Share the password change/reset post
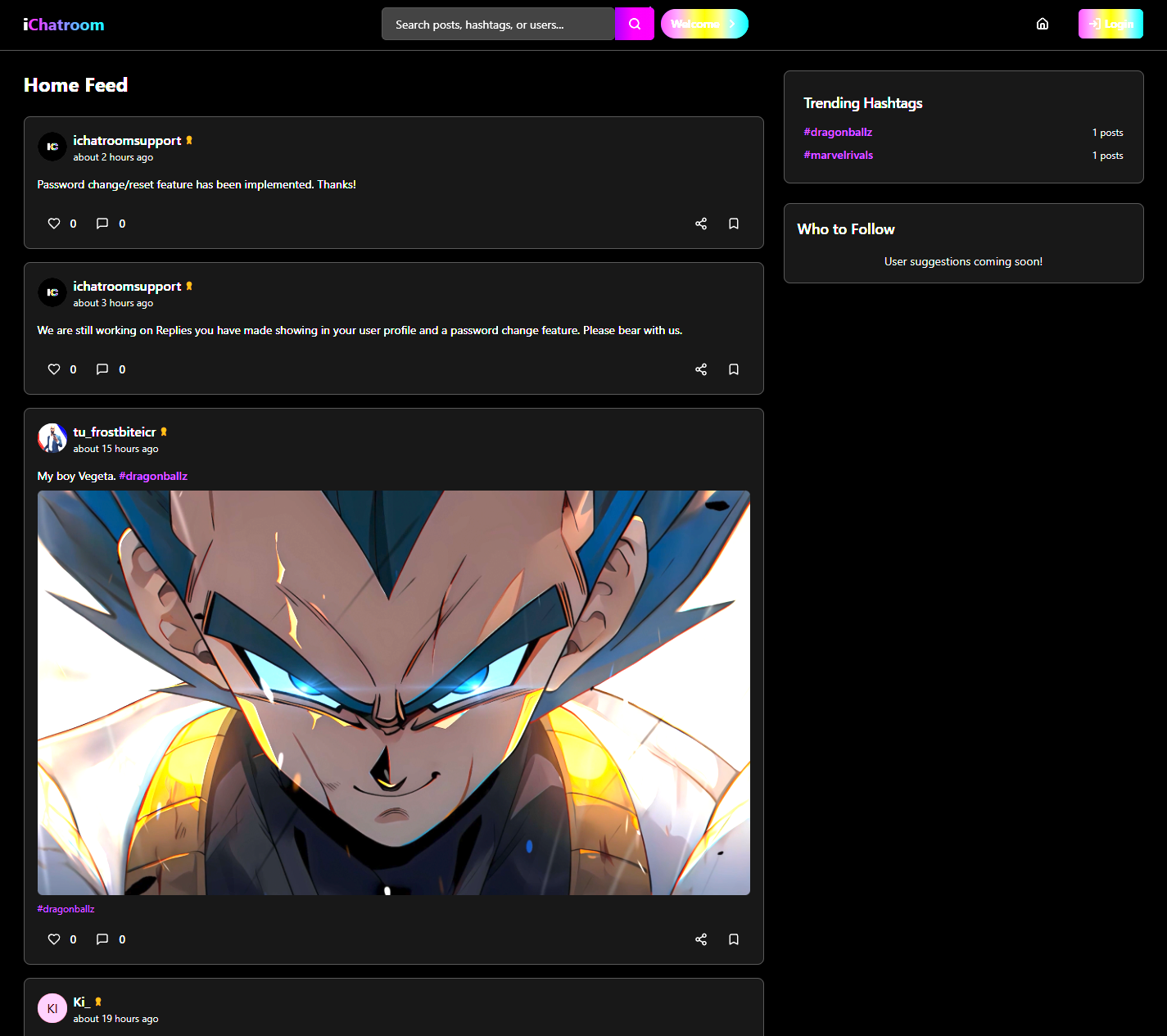 (x=701, y=224)
